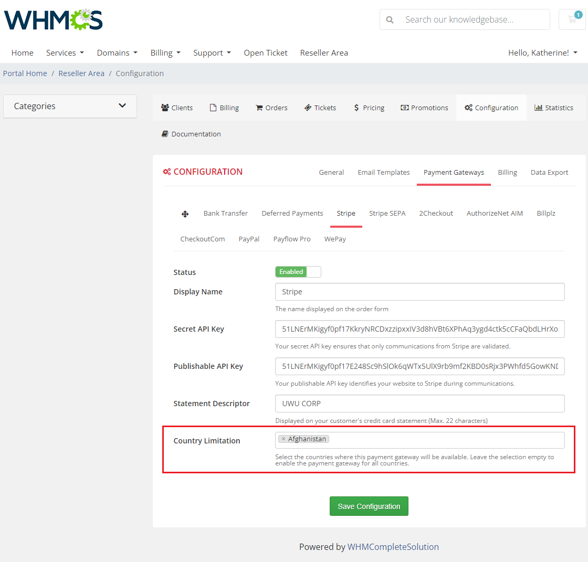Click the Billing document icon in reseller toolbar

pyautogui.click(x=213, y=108)
